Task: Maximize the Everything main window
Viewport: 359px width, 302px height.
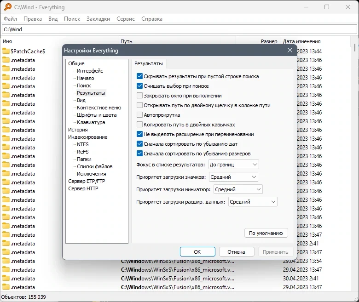Action: point(327,7)
